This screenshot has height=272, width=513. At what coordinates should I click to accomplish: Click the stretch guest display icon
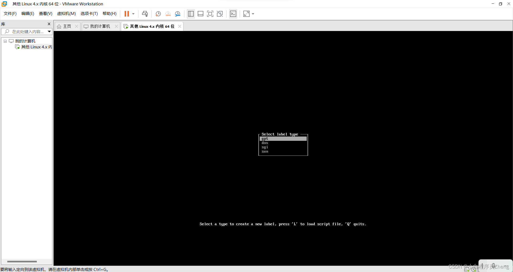pyautogui.click(x=246, y=14)
